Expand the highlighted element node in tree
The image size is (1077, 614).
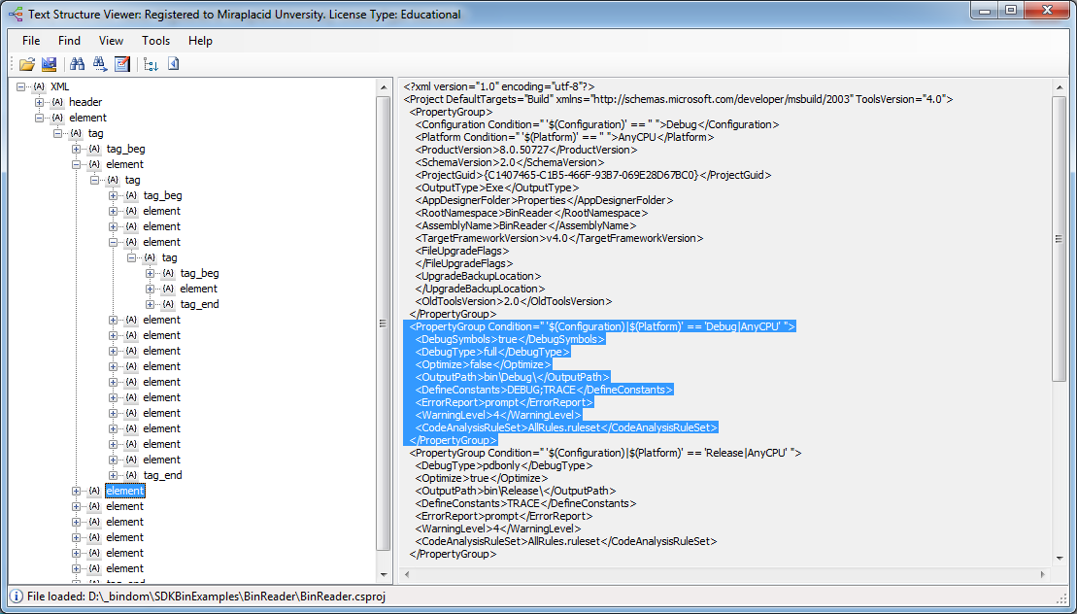tap(77, 491)
